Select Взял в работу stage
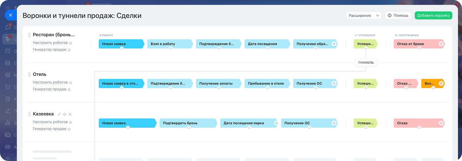The image size is (462, 161). (170, 44)
